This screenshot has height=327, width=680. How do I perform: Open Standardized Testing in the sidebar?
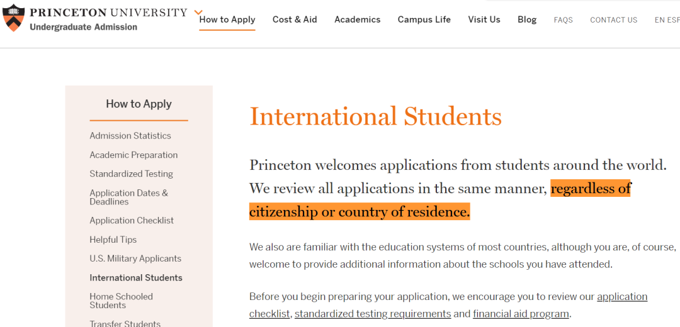click(x=132, y=174)
